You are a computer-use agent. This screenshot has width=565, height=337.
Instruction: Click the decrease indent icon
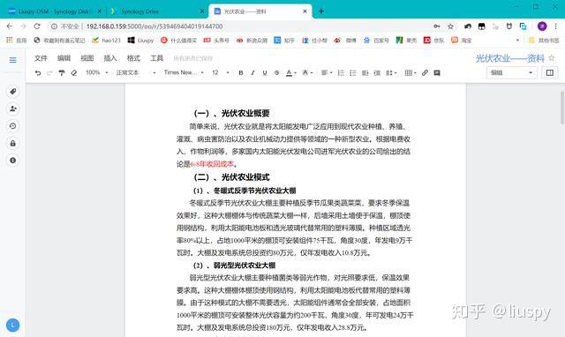pos(365,73)
